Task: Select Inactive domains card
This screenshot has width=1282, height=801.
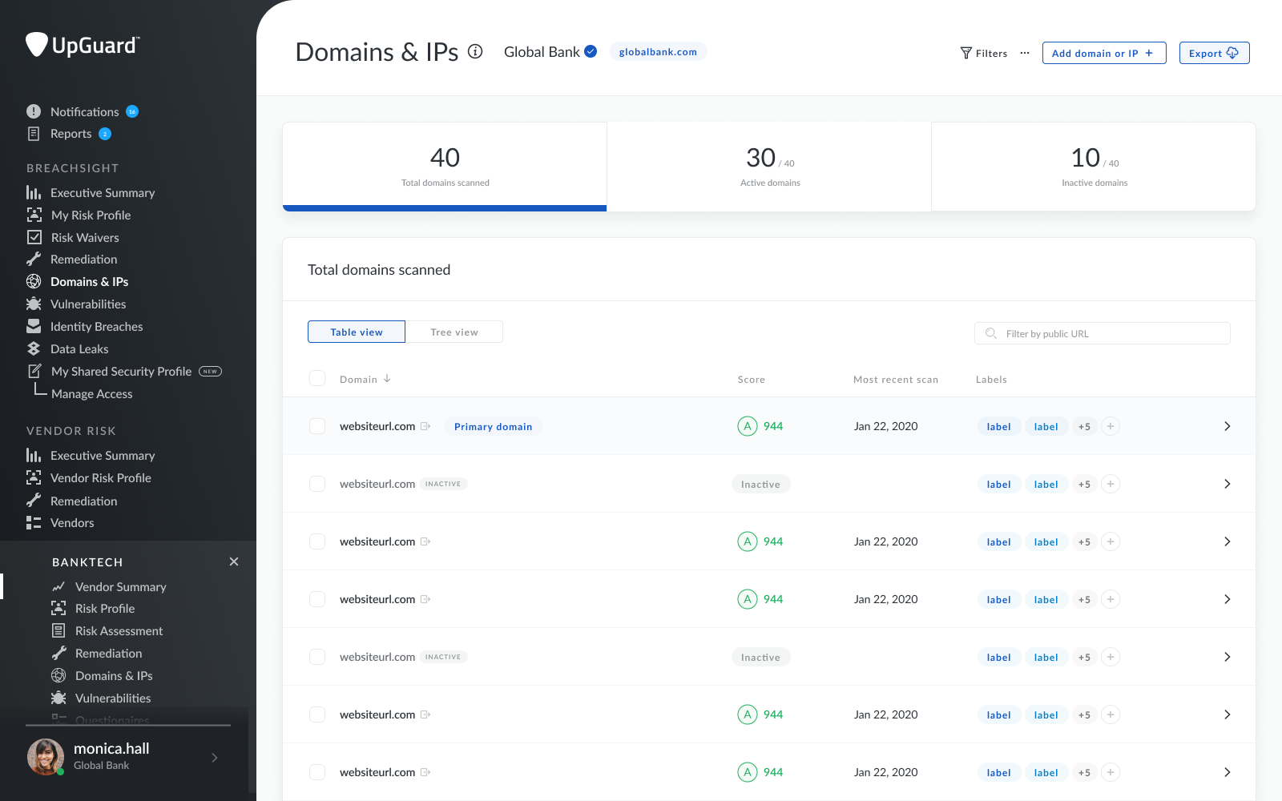Action: (1094, 167)
